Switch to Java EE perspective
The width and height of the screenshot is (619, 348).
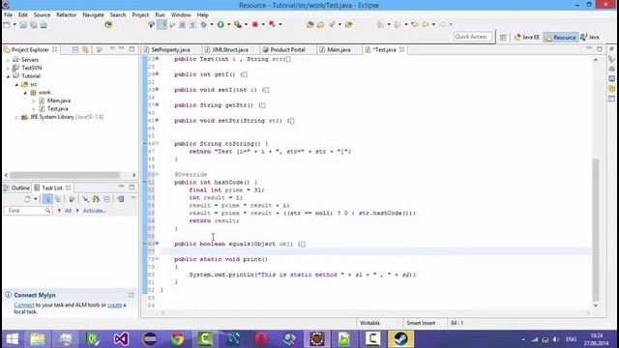coord(526,37)
